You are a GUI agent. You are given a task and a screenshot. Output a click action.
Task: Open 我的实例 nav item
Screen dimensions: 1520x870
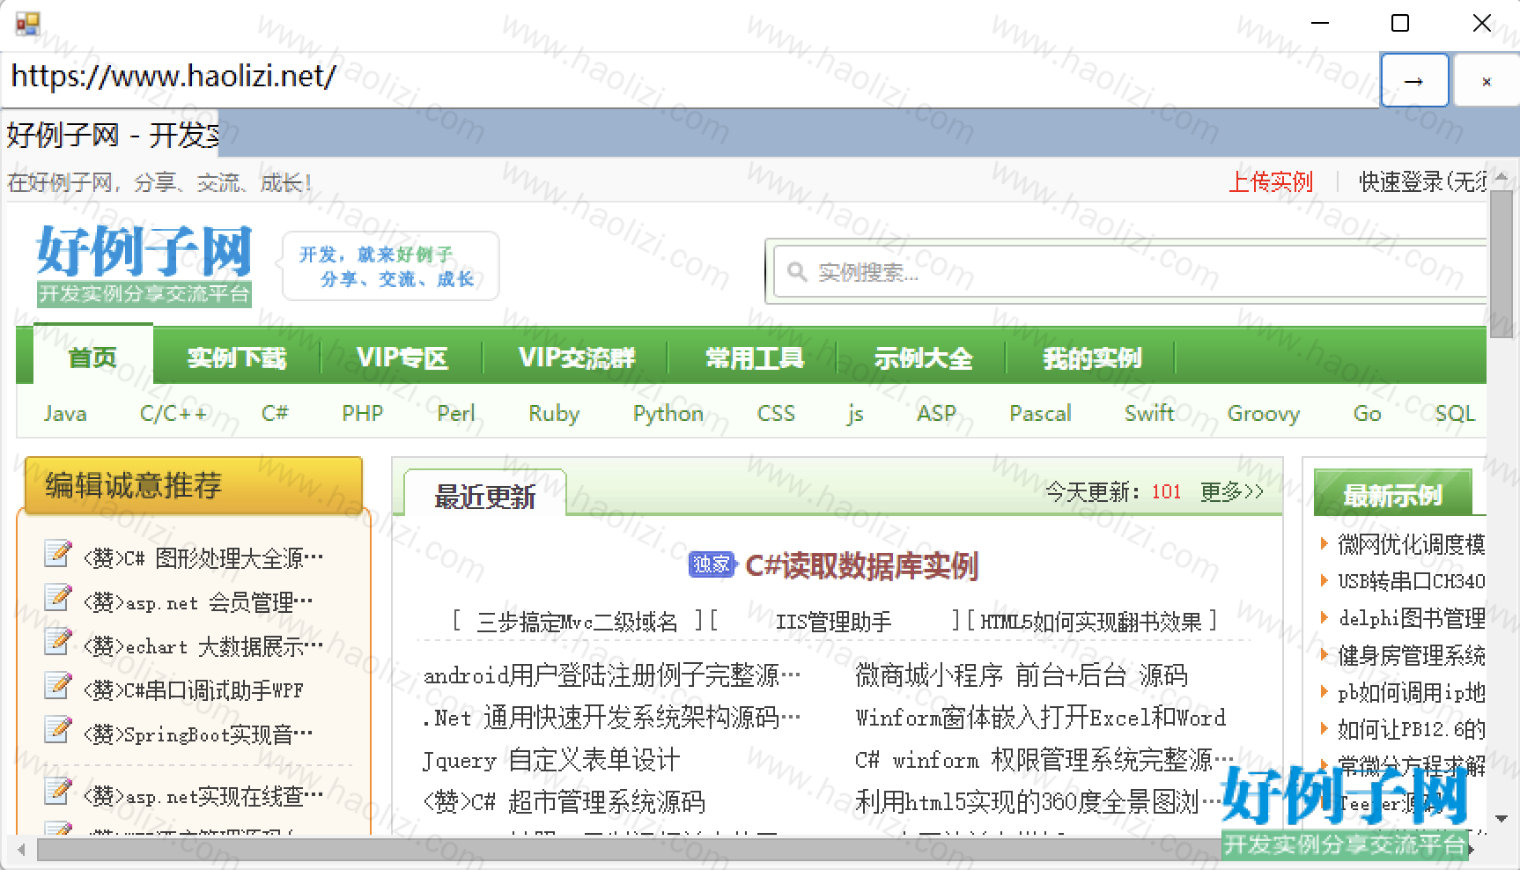1092,358
